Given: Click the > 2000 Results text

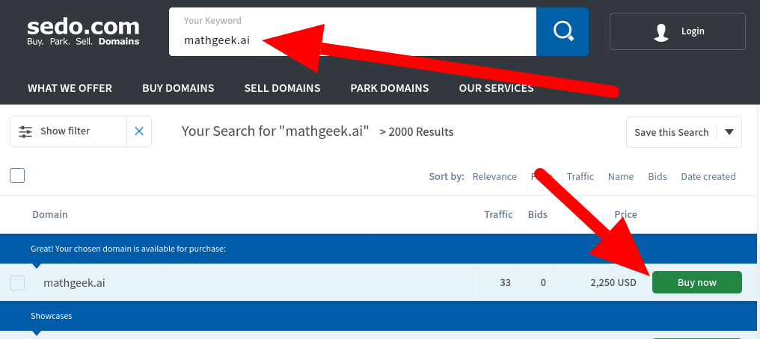Looking at the screenshot, I should [x=417, y=131].
